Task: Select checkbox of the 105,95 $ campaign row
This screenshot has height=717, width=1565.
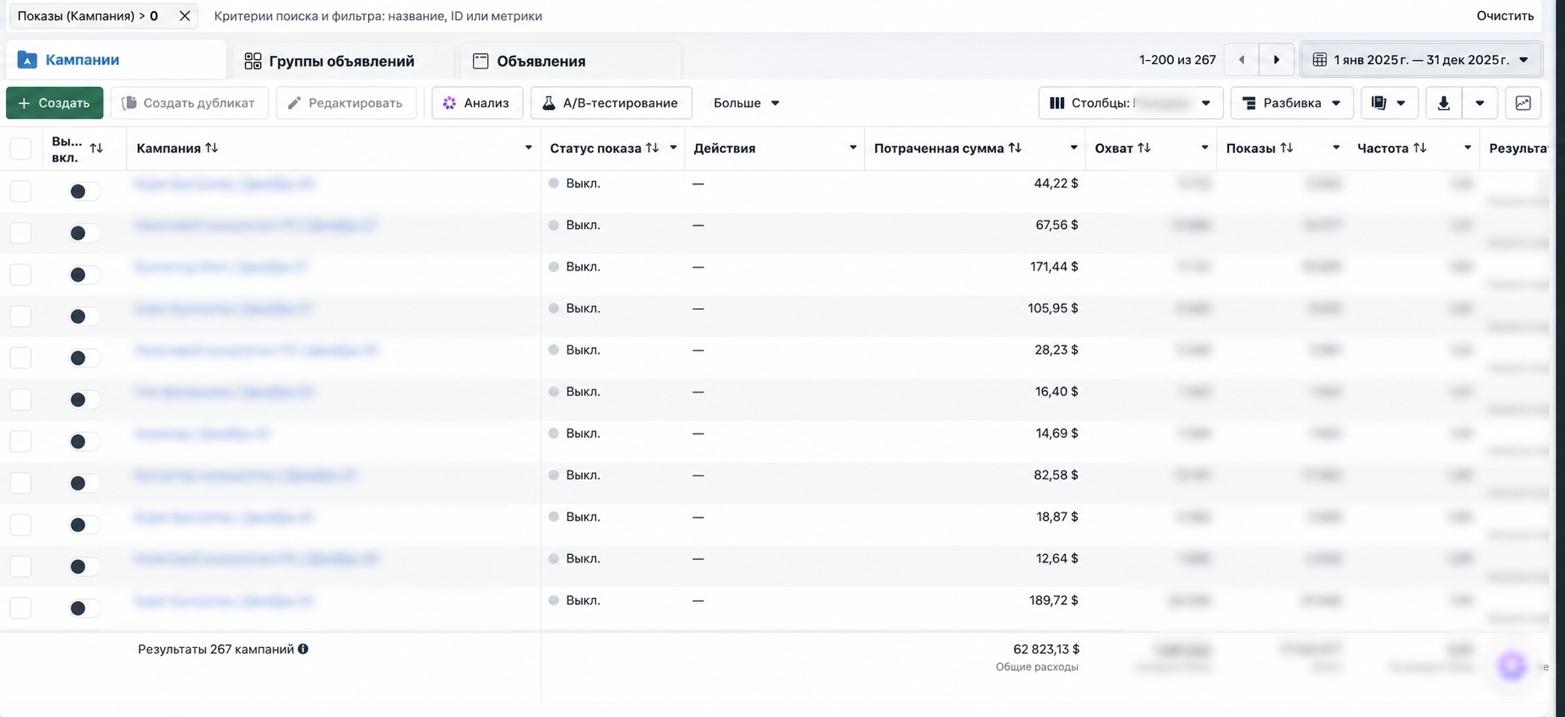Action: point(20,317)
